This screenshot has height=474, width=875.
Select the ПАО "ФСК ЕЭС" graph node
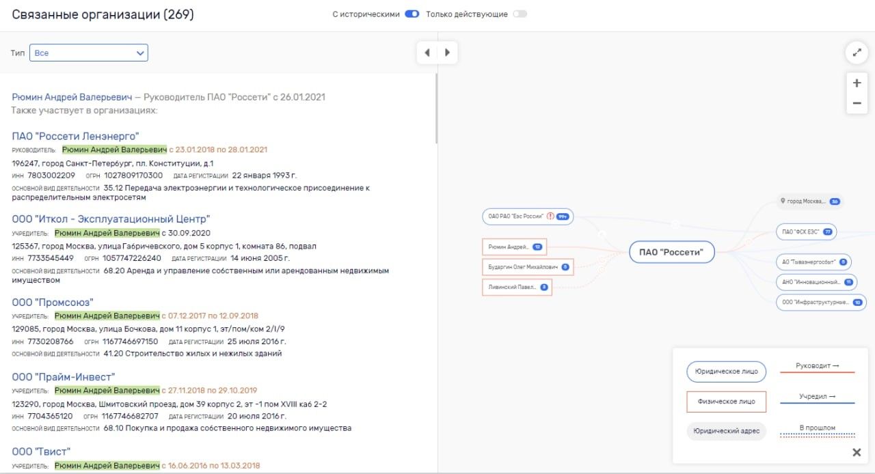click(x=807, y=232)
